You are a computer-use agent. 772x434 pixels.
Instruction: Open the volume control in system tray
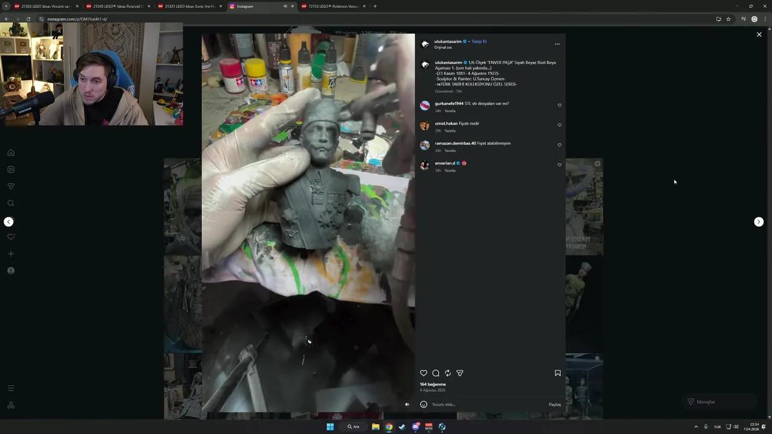[x=736, y=427]
